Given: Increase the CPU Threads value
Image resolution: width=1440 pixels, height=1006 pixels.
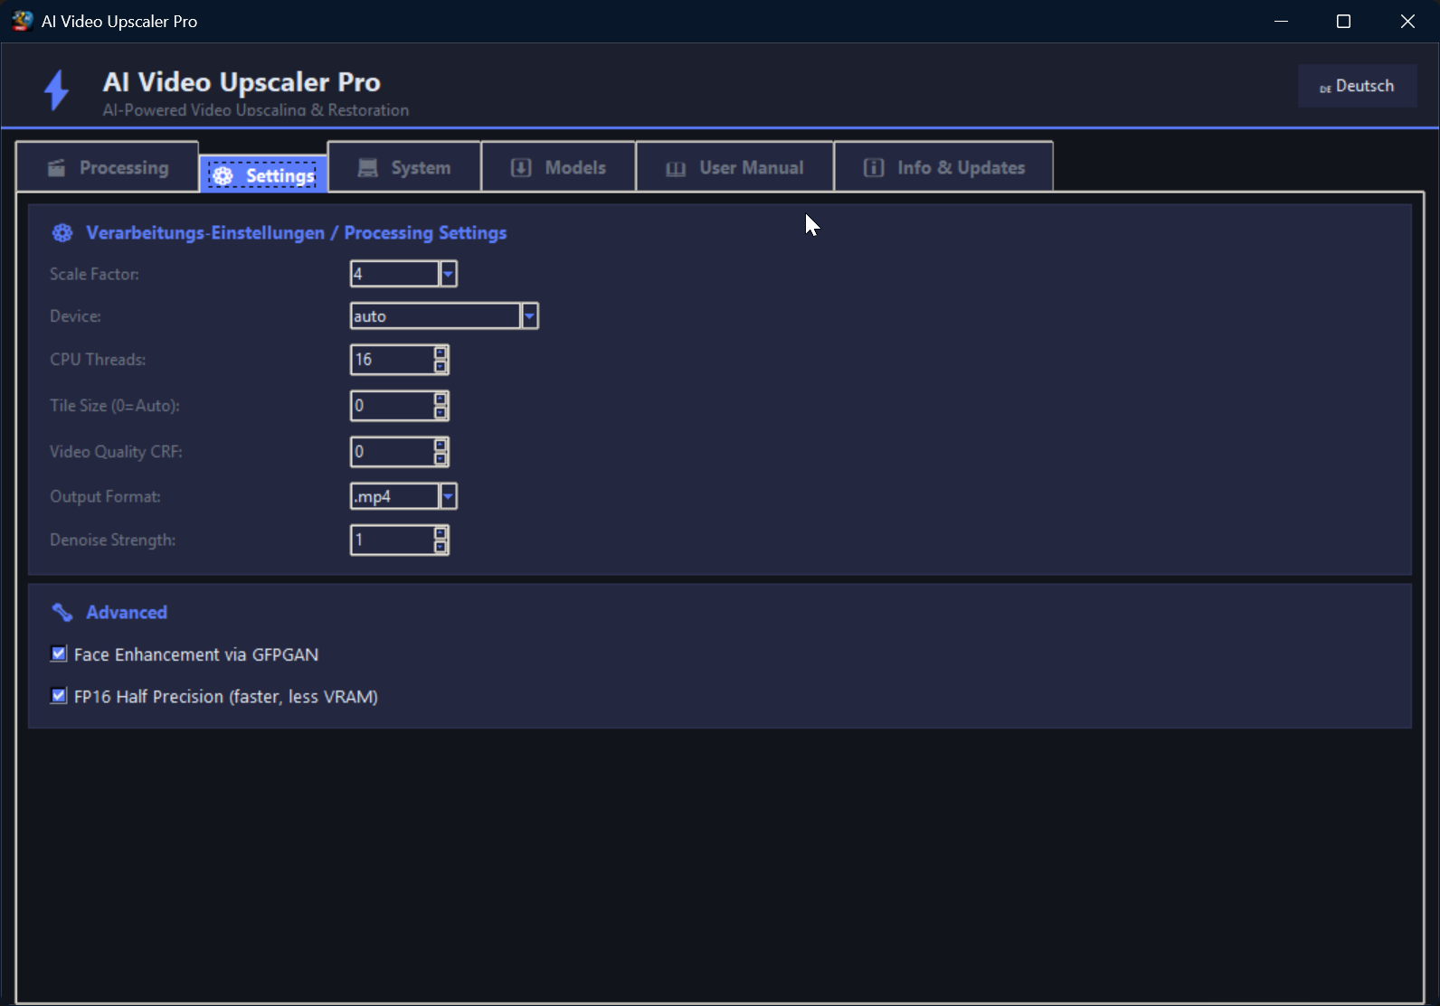Looking at the screenshot, I should click(441, 353).
